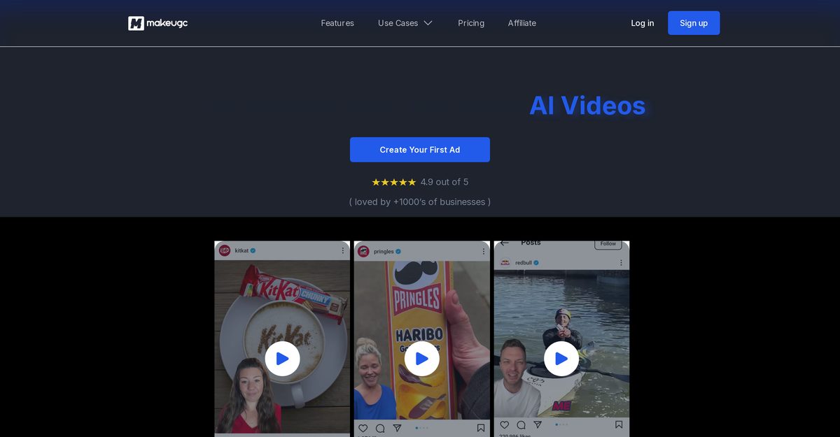Open the Affiliate link

click(x=522, y=23)
